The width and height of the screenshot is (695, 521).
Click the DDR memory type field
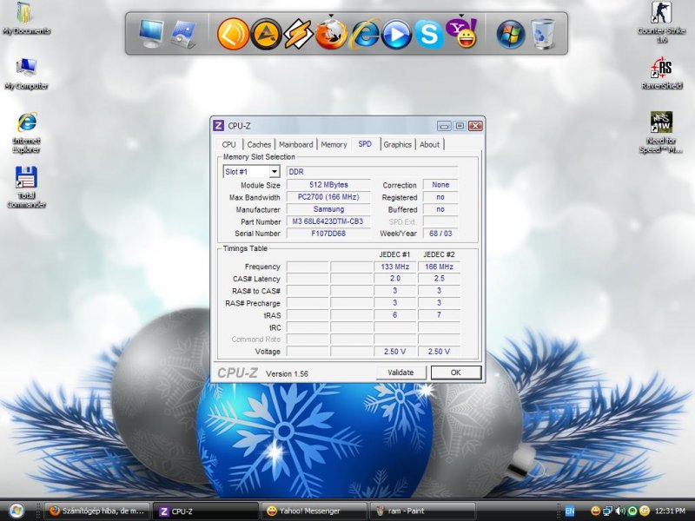point(373,171)
